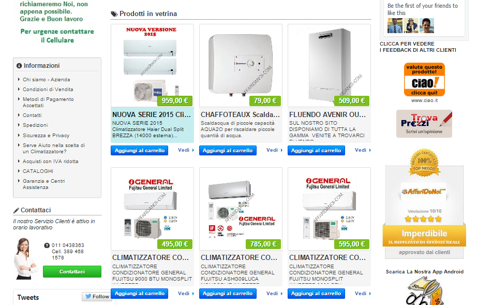Open Garanzia e Centri Assistenza link
This screenshot has width=492, height=305.
coord(43,184)
